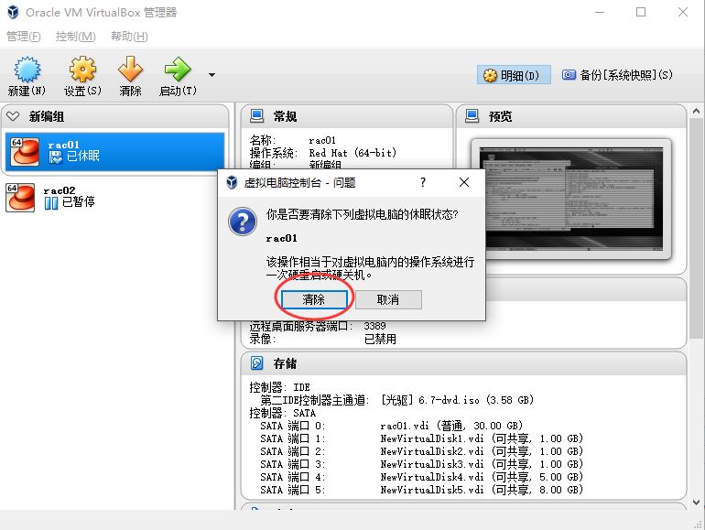Image resolution: width=705 pixels, height=530 pixels.
Task: Click the rac01 Red Hat OS icon
Action: [25, 152]
